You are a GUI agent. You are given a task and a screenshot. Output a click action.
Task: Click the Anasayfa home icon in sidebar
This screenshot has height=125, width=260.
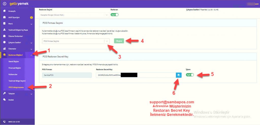click(x=4, y=11)
